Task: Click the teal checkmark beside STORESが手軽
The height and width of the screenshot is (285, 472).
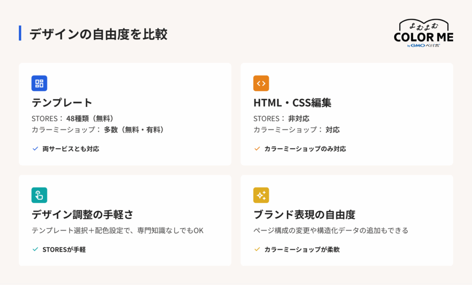Action: click(x=35, y=249)
